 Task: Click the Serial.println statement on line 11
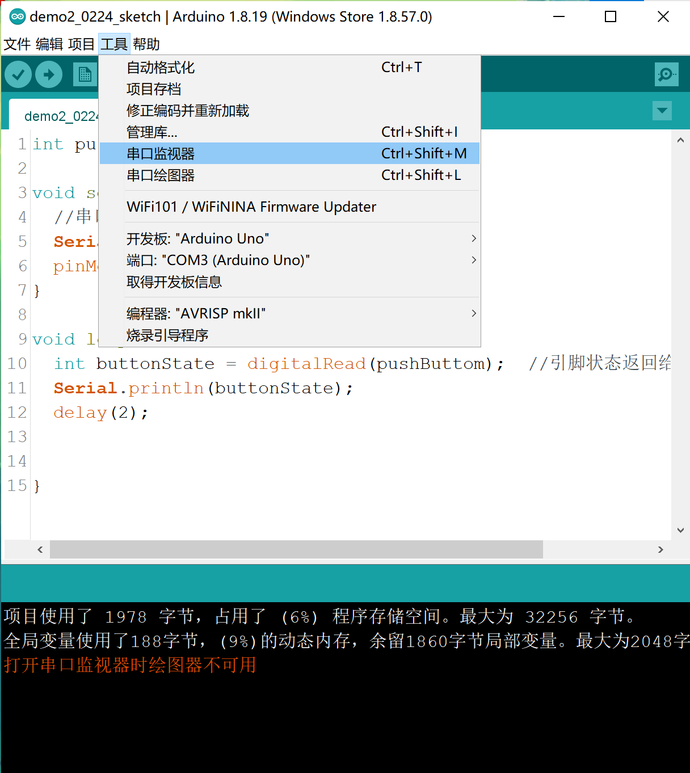coord(203,388)
